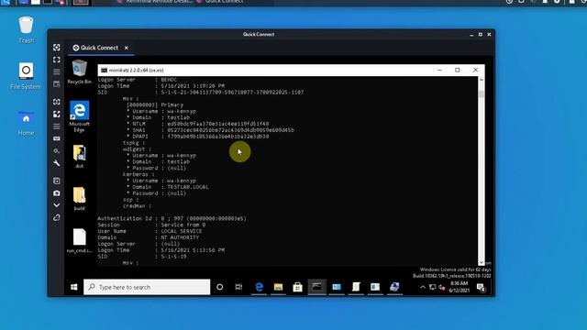Click the Cortana circle on the taskbar
The width and height of the screenshot is (587, 330).
(220, 287)
